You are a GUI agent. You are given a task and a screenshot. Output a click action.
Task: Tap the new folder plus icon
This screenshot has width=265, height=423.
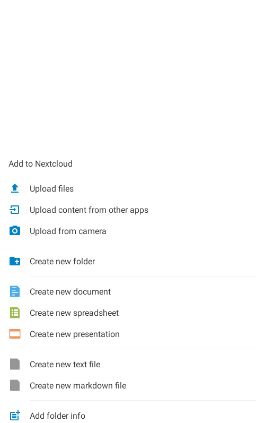pos(15,261)
